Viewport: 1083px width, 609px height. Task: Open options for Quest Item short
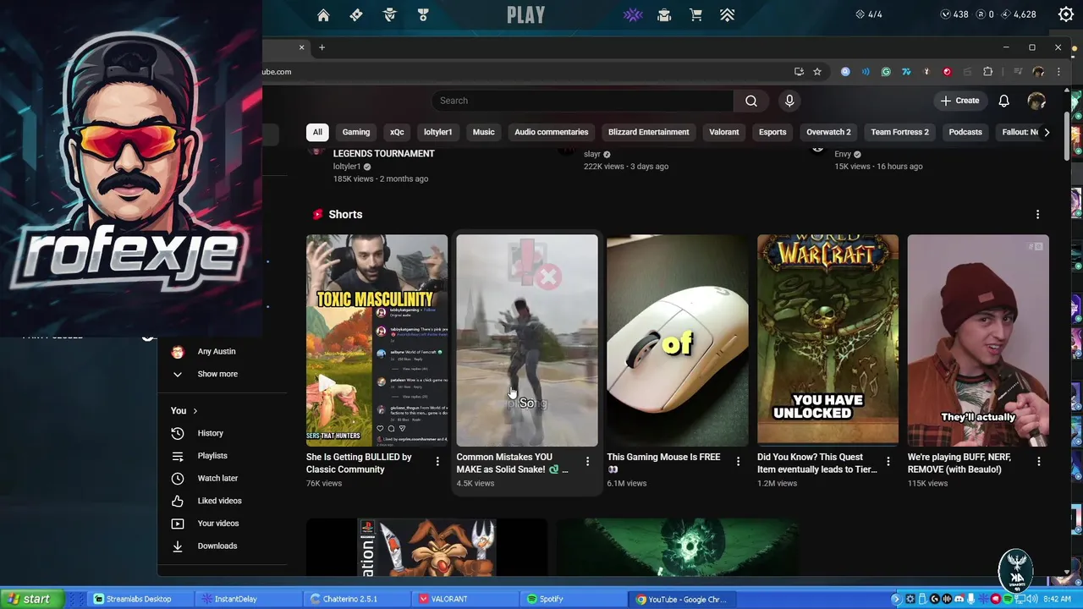click(x=888, y=462)
